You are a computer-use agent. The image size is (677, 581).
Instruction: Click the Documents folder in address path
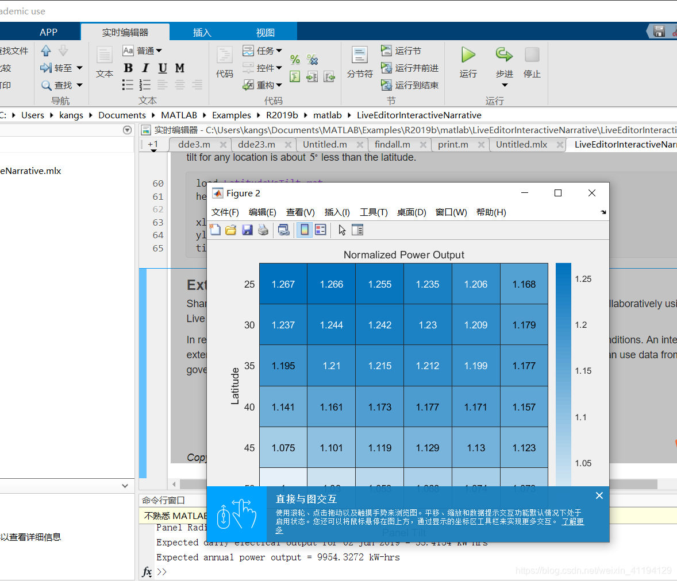tap(122, 115)
